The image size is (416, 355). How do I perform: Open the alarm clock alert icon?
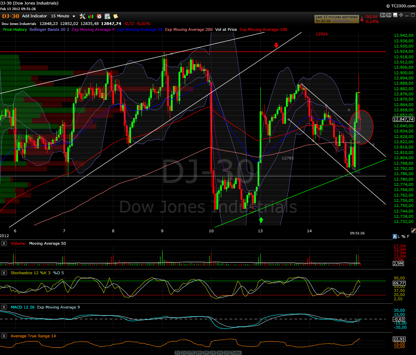tap(99, 16)
